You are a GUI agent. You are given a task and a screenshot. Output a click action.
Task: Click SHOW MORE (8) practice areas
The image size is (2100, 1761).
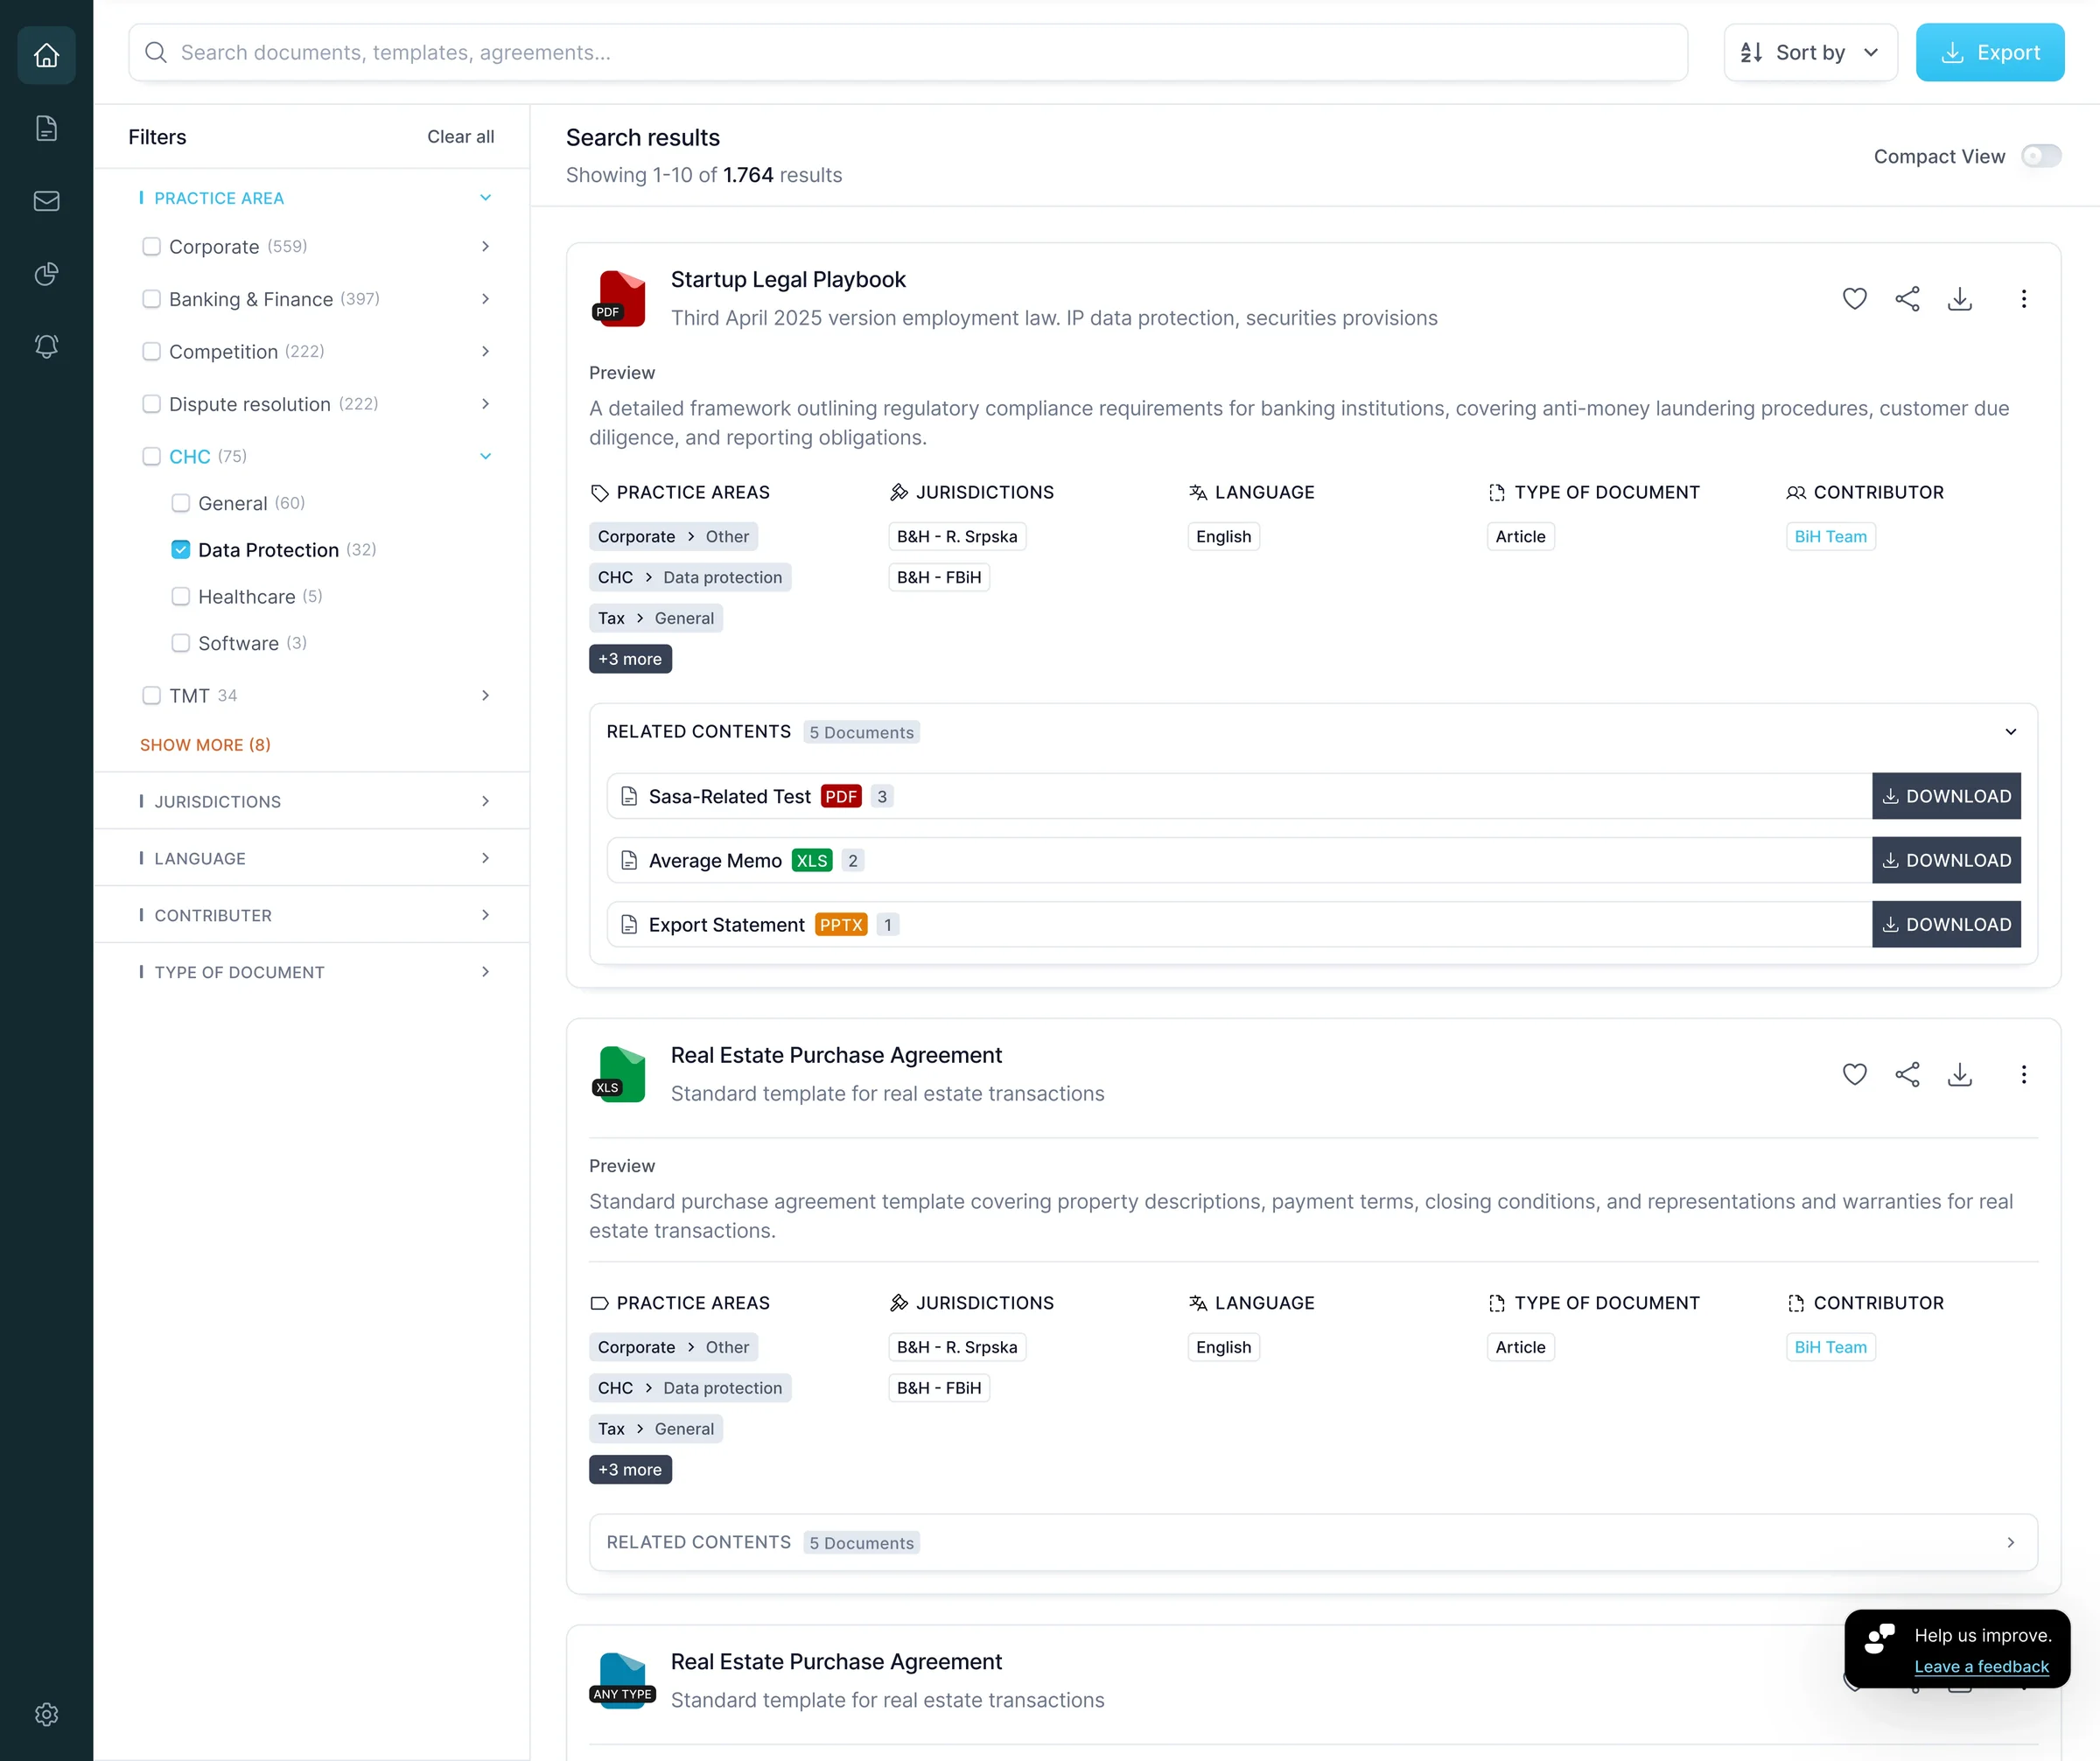(x=205, y=745)
